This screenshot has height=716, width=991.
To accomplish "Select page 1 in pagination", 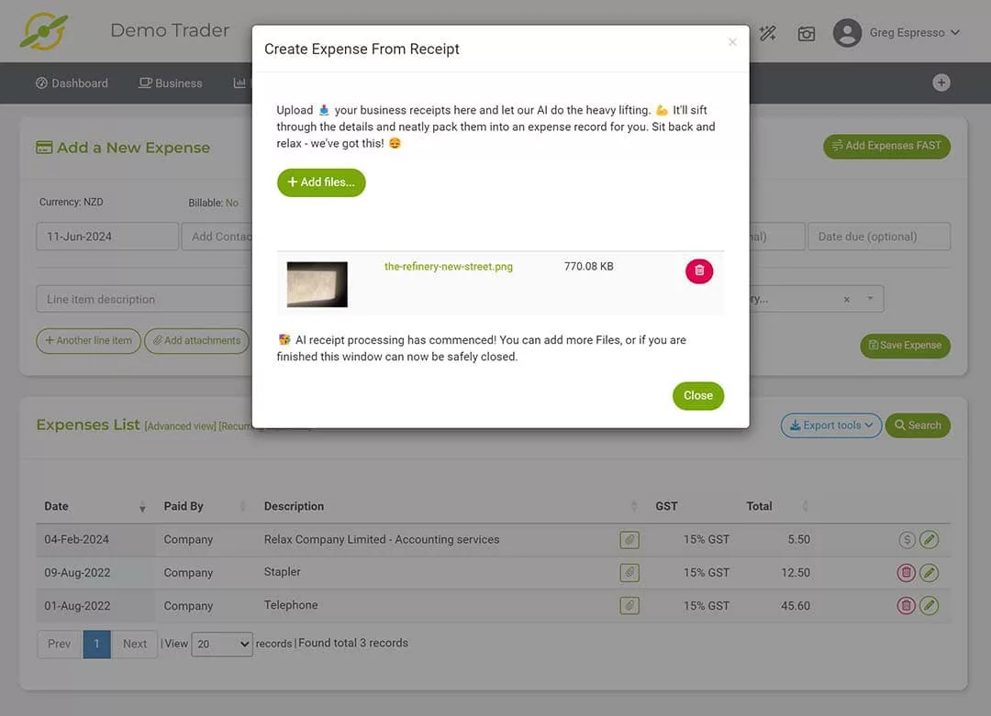I will [x=96, y=644].
